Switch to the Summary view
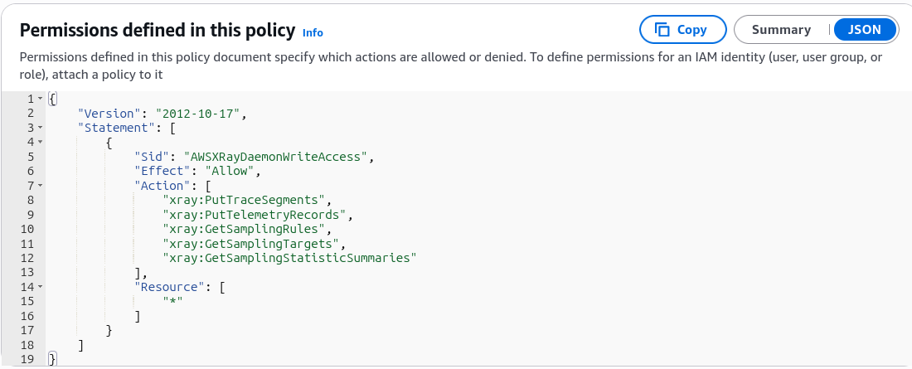 coord(781,30)
